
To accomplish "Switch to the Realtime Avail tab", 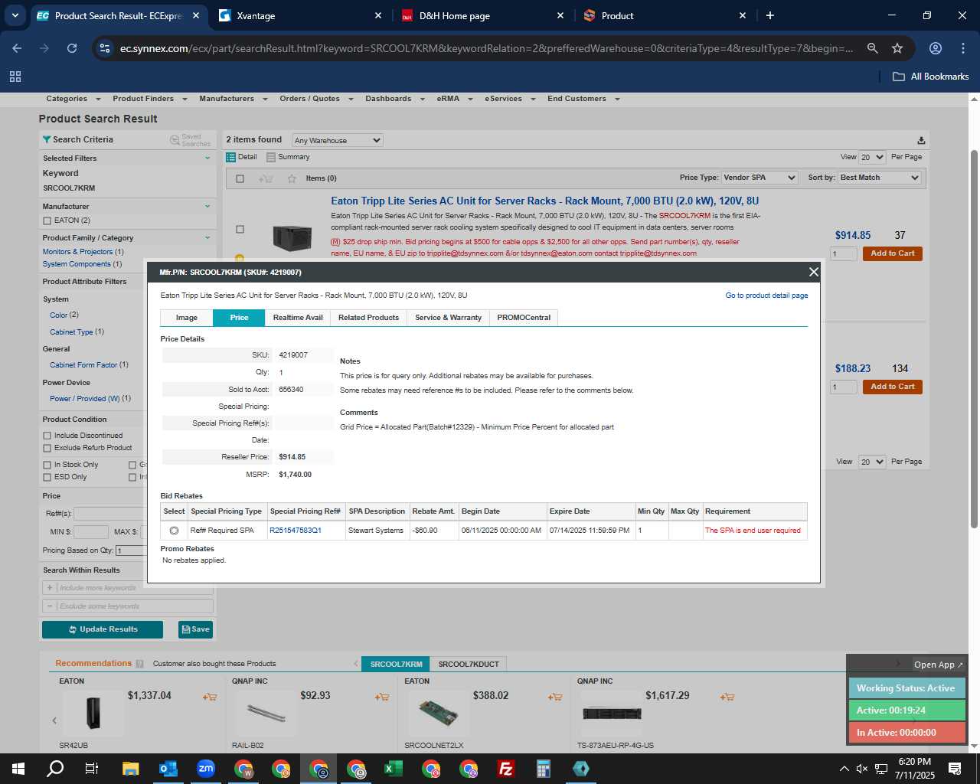I will click(x=298, y=318).
